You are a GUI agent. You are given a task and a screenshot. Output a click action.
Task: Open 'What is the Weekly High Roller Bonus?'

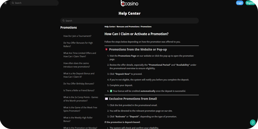78,119
